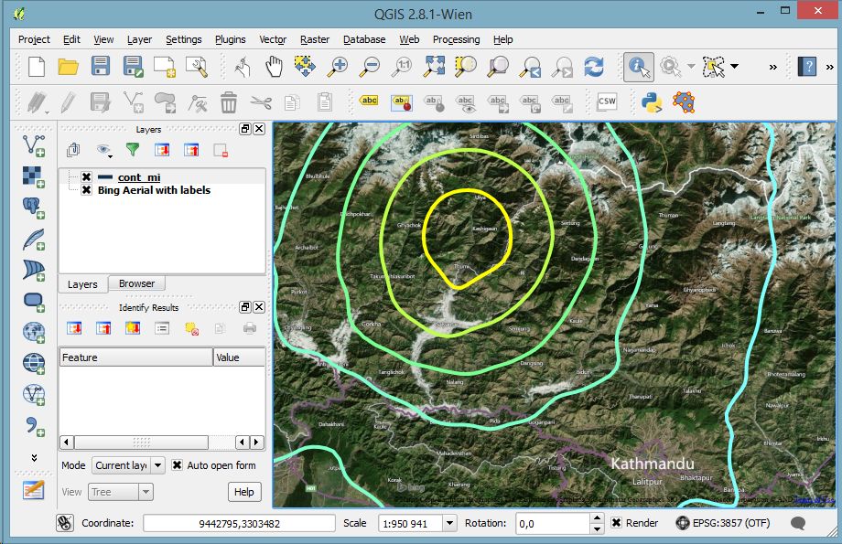The height and width of the screenshot is (544, 842).
Task: Click the CSW metadata search icon
Action: click(x=606, y=101)
